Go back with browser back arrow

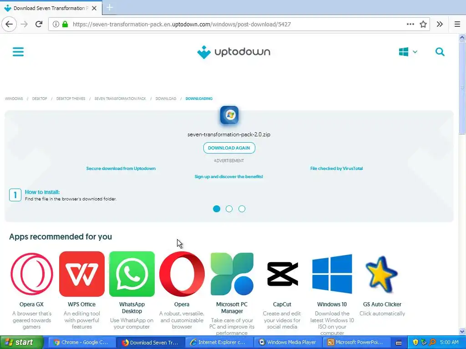[x=9, y=25]
